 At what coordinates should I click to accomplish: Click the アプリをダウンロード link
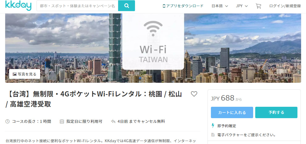coord(185,6)
